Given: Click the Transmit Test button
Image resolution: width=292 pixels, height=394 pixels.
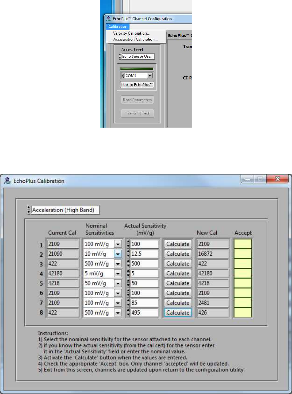Looking at the screenshot, I should pyautogui.click(x=137, y=113).
